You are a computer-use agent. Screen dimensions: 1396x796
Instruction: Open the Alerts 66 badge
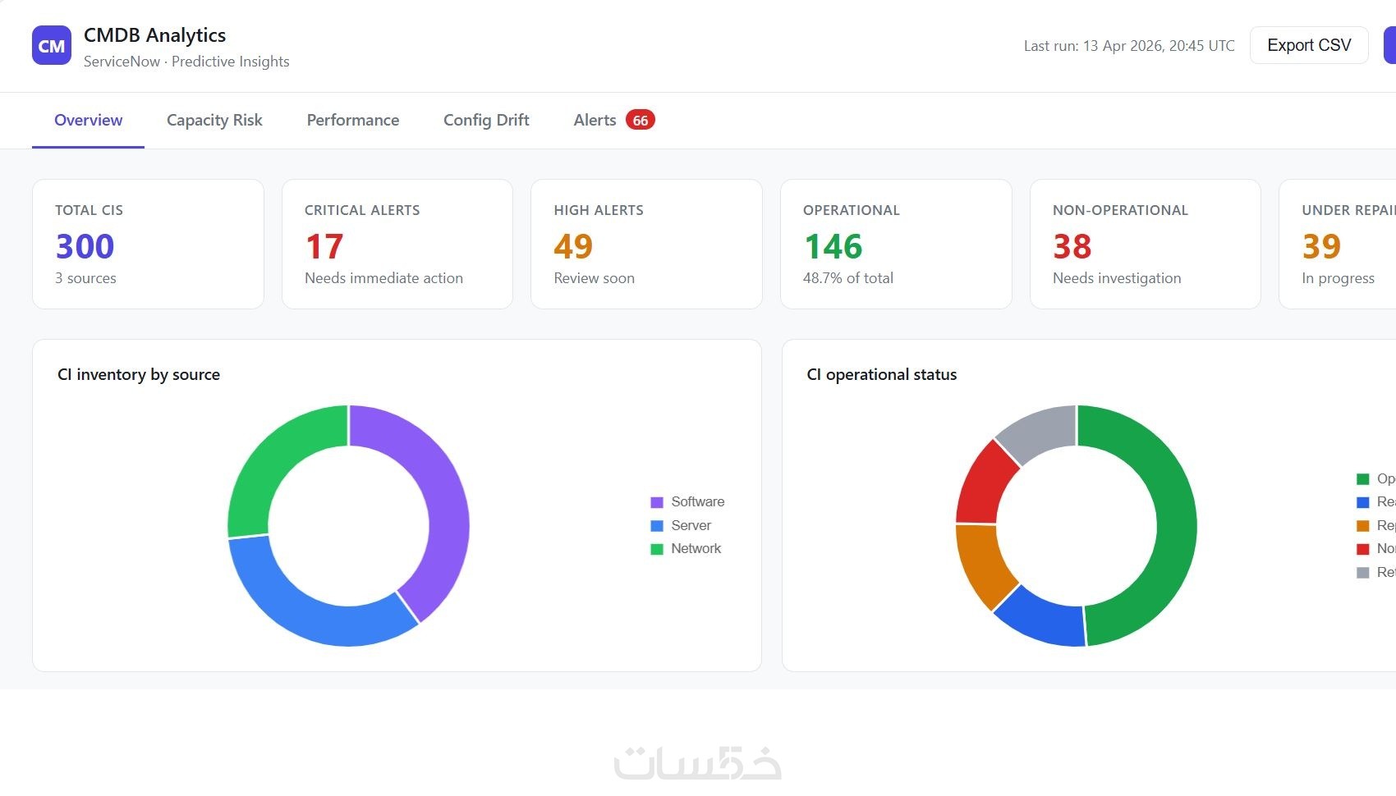pos(640,120)
